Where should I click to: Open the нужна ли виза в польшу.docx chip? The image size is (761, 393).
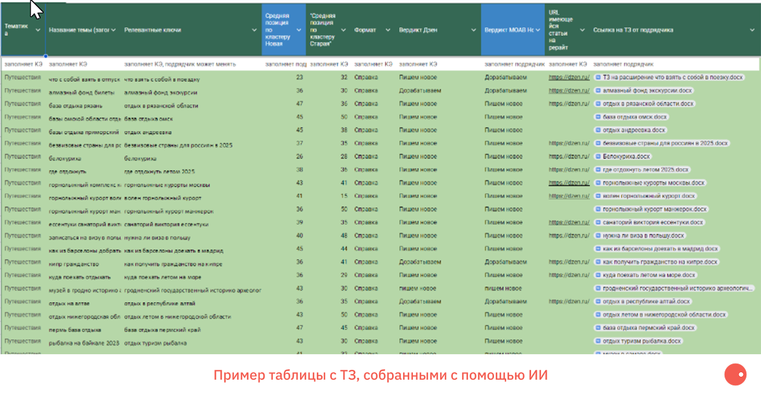[x=639, y=236]
